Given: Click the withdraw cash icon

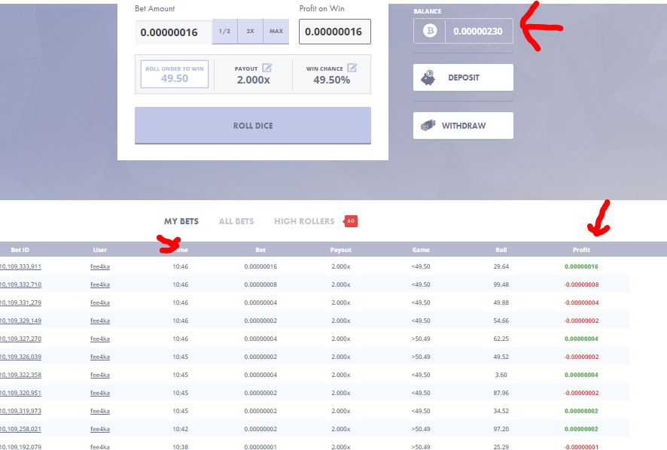Looking at the screenshot, I should pos(428,126).
